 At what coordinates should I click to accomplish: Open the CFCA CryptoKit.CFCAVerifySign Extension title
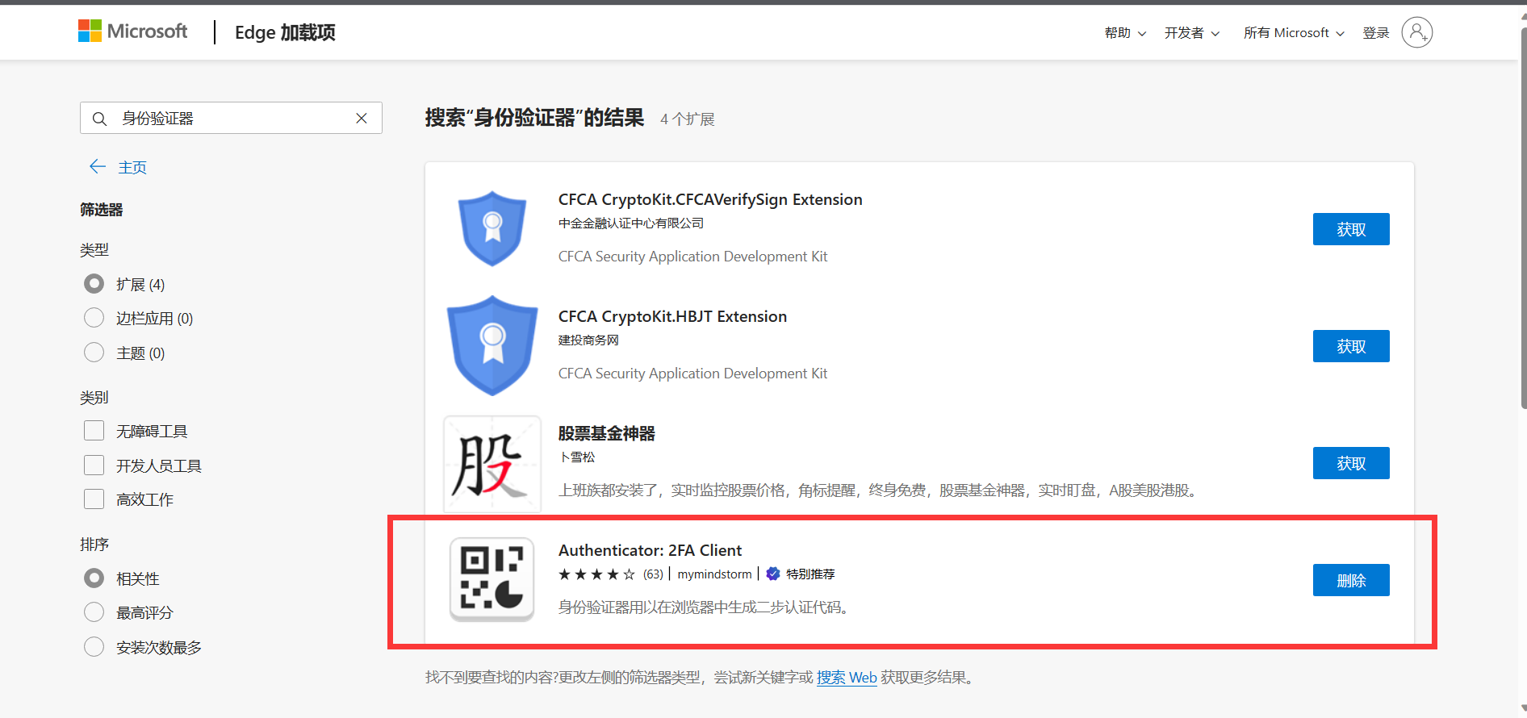click(x=710, y=199)
